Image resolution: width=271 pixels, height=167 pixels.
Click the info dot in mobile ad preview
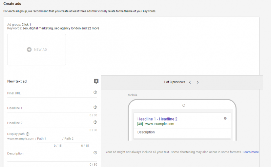(225, 119)
